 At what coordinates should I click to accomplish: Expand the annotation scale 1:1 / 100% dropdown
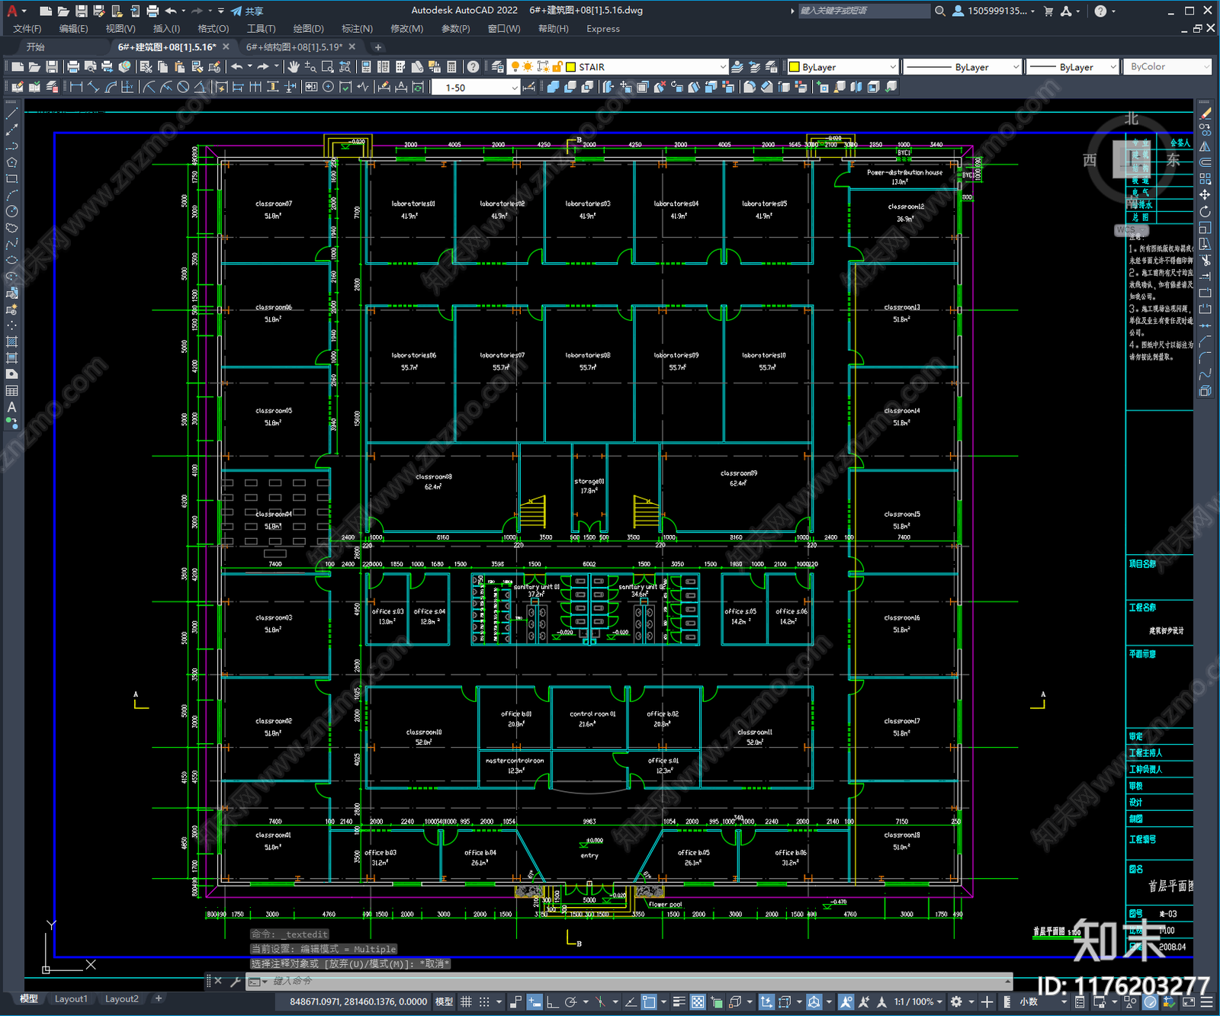[x=918, y=1002]
